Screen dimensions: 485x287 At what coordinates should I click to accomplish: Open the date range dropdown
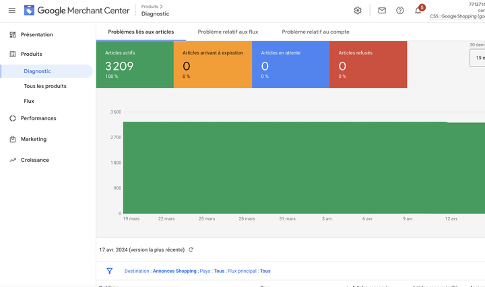(x=478, y=58)
